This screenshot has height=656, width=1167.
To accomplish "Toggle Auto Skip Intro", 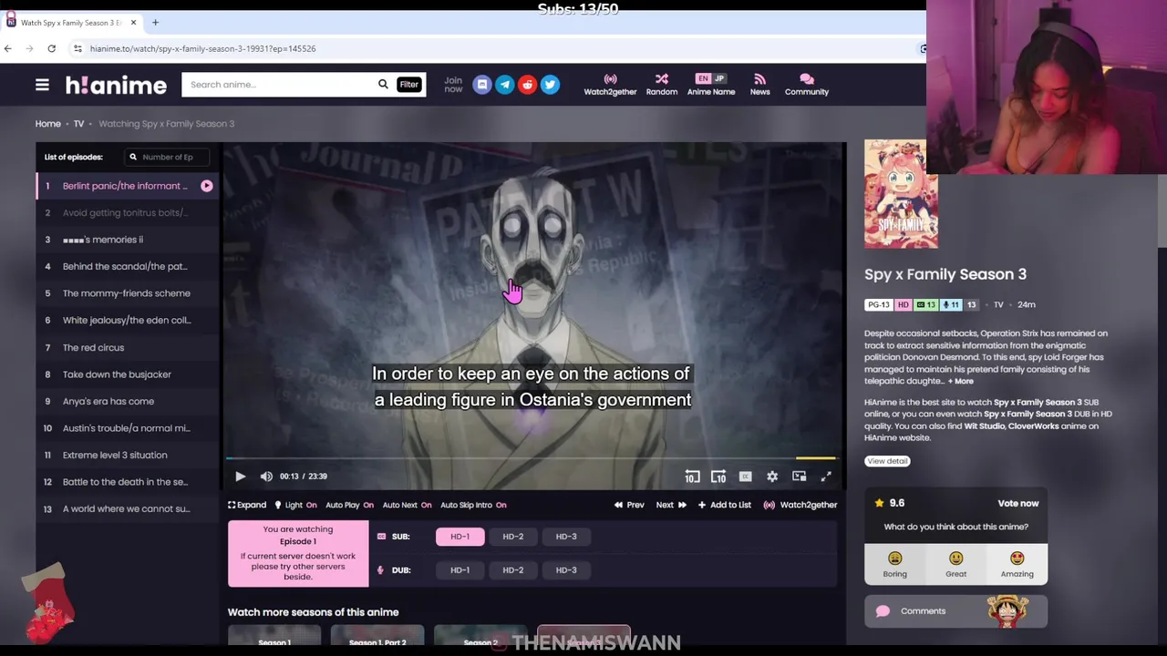I will pyautogui.click(x=473, y=505).
